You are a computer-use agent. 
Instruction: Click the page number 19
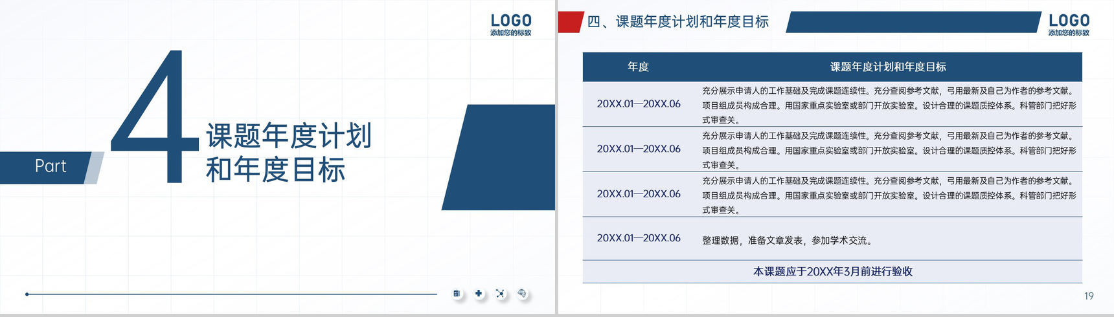(1089, 296)
